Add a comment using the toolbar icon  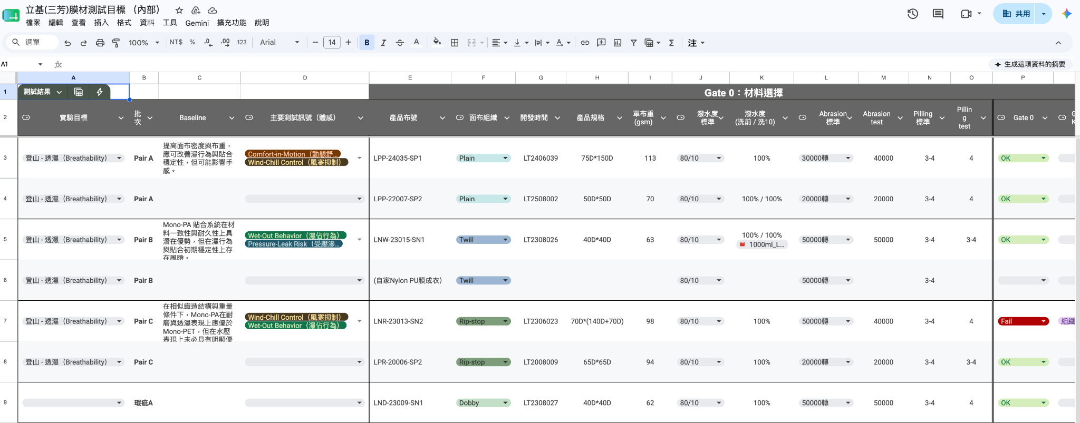(601, 43)
